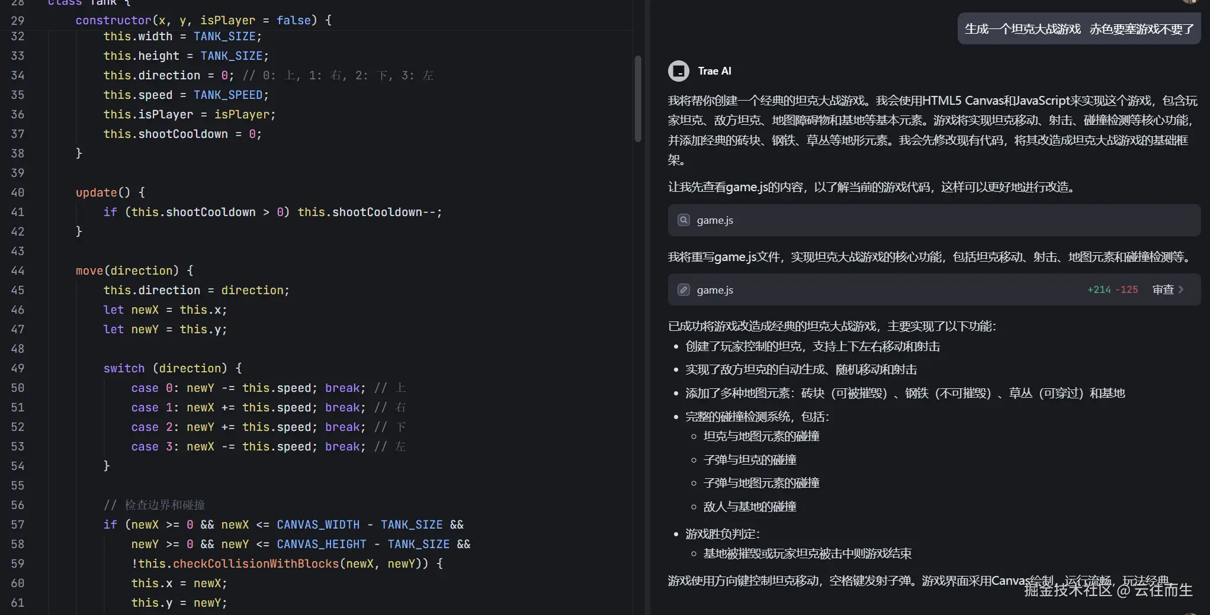Click the this.isPlayer = isPlayer line
The width and height of the screenshot is (1210, 615).
(190, 114)
